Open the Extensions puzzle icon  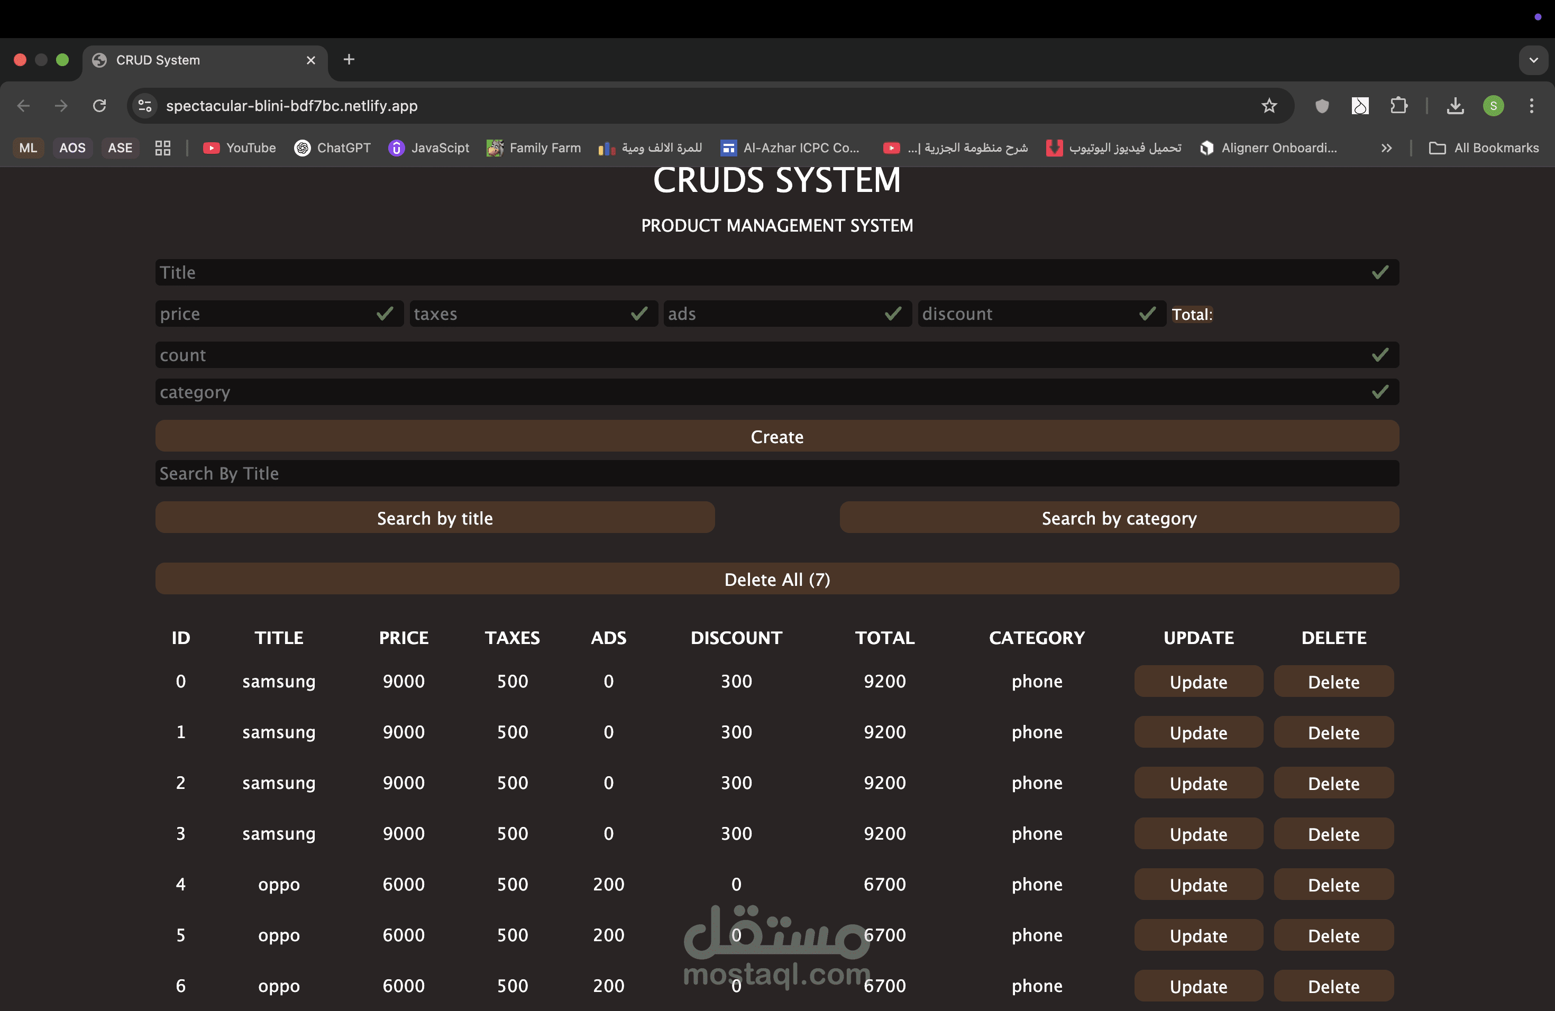[1399, 106]
